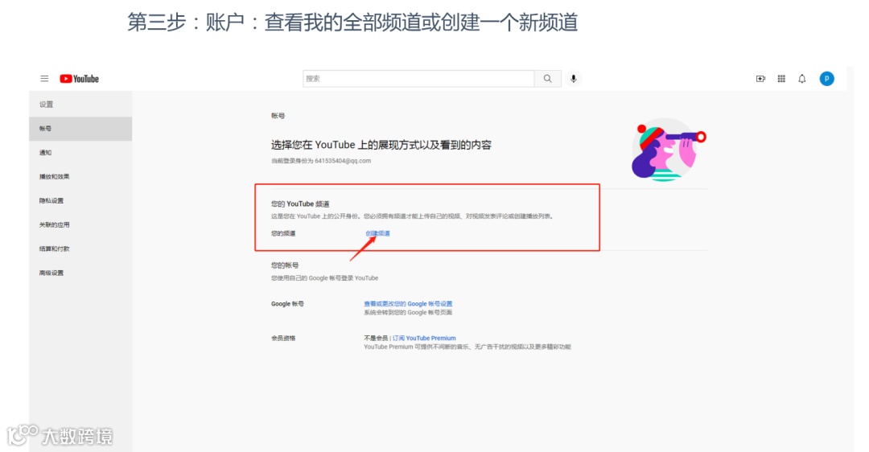Open the hamburger guide menu
Image resolution: width=869 pixels, height=452 pixels.
tap(44, 79)
